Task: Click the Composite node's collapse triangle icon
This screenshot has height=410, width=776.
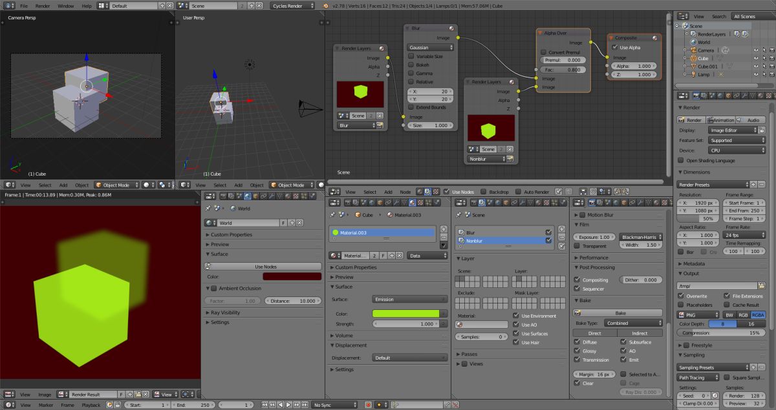Action: coord(612,37)
